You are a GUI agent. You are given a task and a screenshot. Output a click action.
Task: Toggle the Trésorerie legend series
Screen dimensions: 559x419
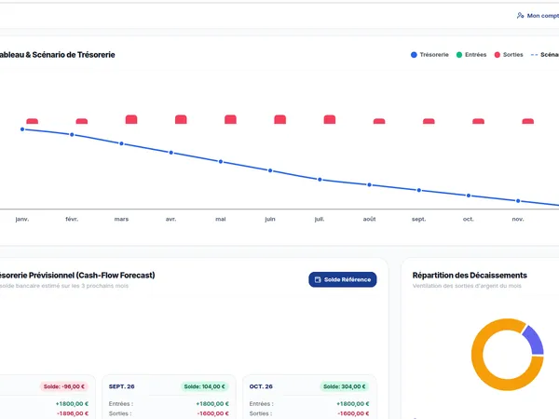[429, 55]
